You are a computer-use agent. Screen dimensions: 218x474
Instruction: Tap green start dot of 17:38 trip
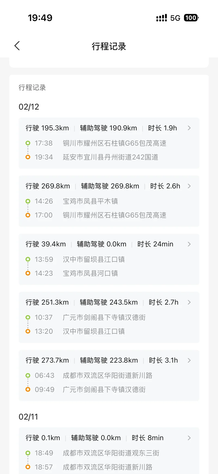(x=28, y=143)
